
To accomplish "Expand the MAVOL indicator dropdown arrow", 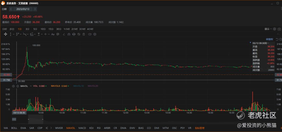I will 31,86.
